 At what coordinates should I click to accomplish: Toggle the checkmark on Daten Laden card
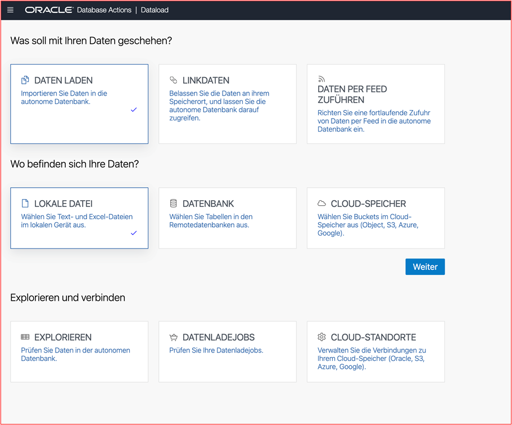134,110
